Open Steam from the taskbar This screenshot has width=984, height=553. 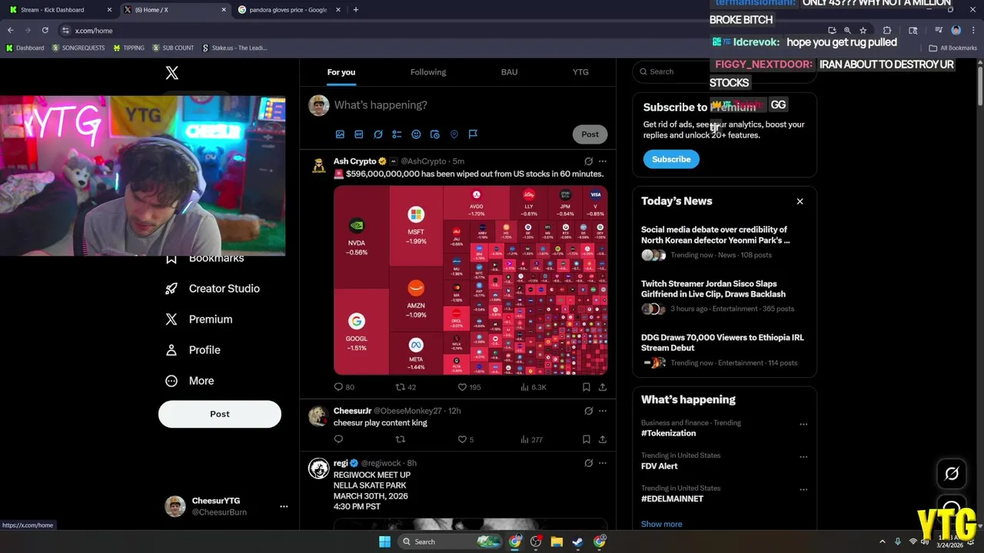(x=577, y=541)
